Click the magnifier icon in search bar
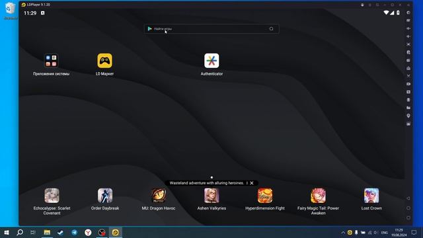 pyautogui.click(x=271, y=29)
